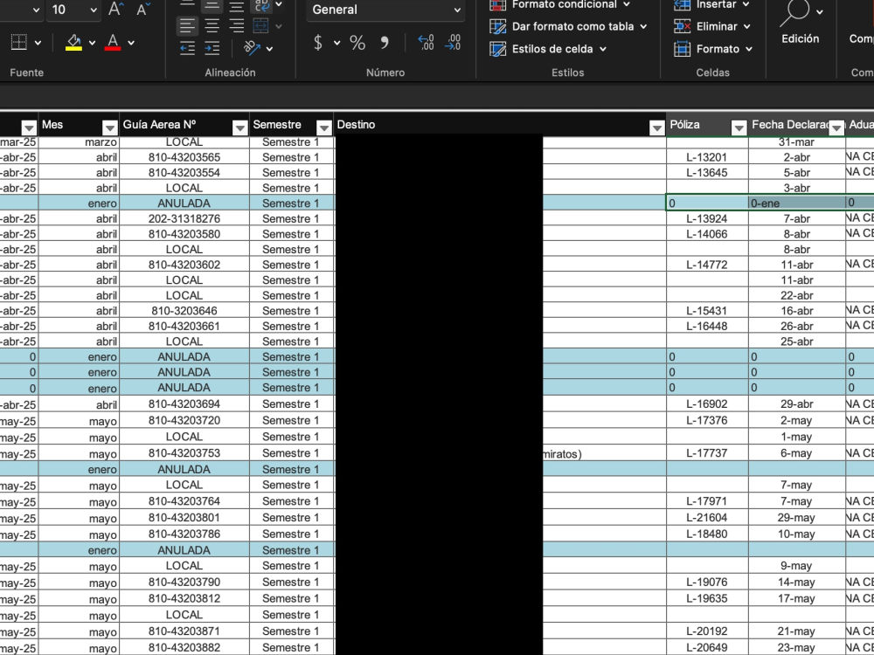Select cell with guía 810-3203646
The height and width of the screenshot is (655, 874).
pos(184,311)
